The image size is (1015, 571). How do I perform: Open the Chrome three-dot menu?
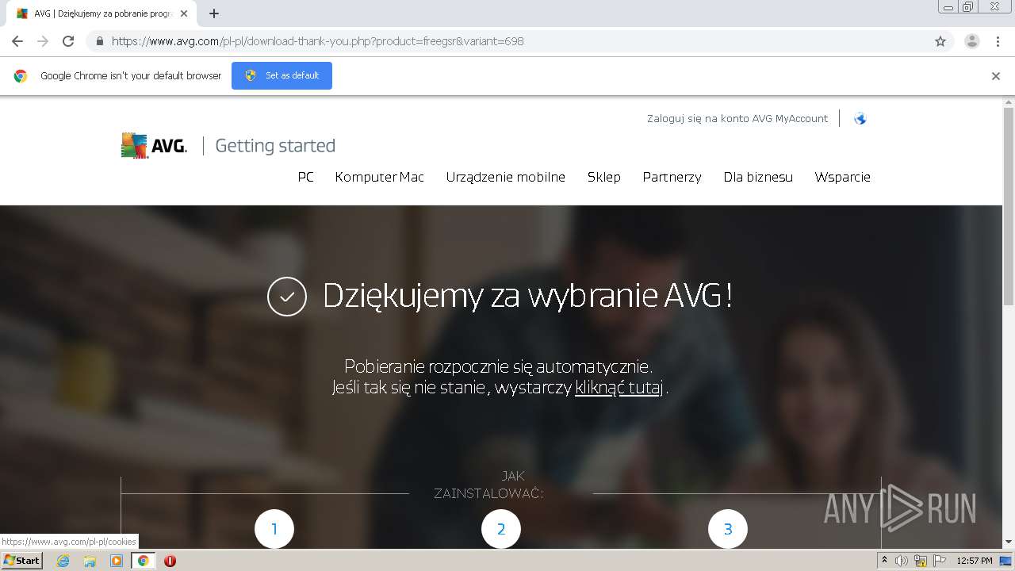[998, 41]
